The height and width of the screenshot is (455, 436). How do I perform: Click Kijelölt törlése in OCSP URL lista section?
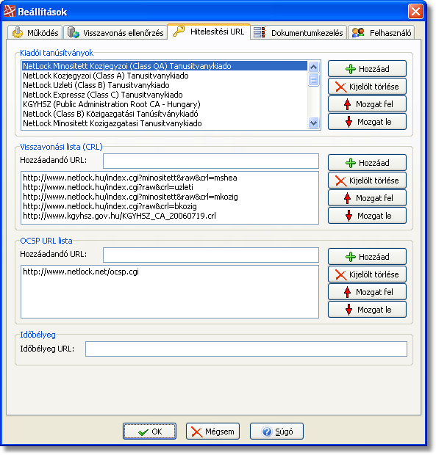click(367, 274)
